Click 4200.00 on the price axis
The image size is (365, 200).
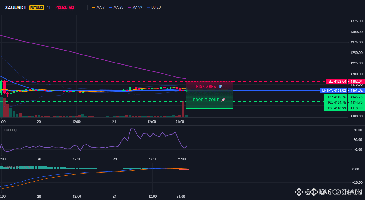pos(356,74)
